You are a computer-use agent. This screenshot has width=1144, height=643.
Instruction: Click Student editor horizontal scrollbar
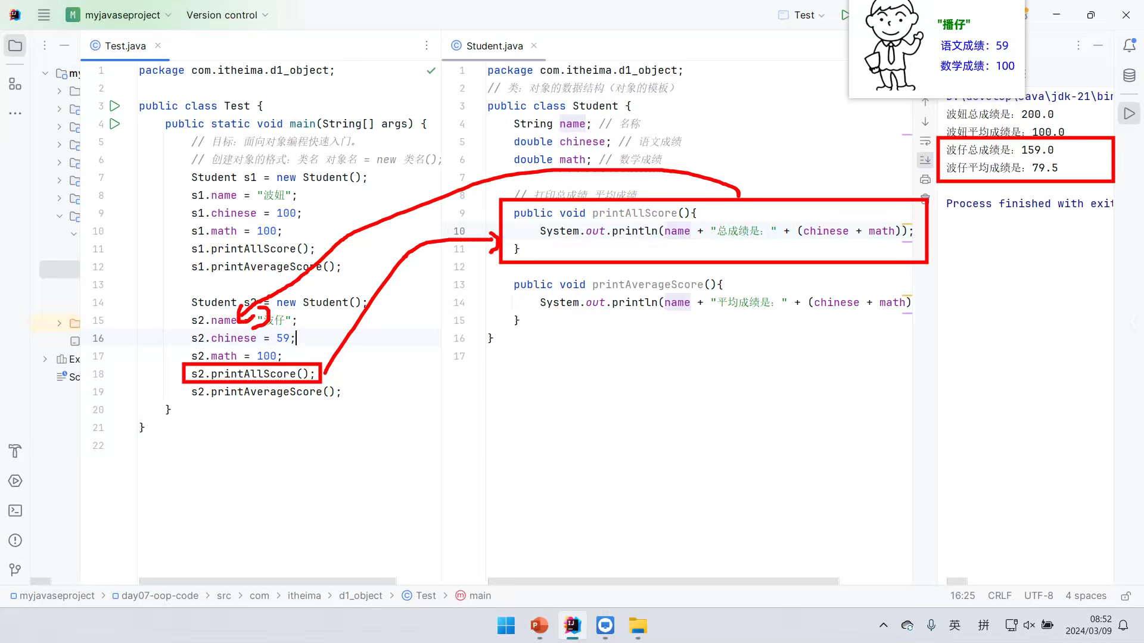tap(663, 580)
